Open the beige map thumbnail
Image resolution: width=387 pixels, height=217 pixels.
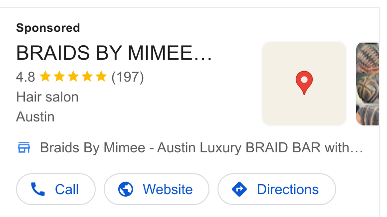point(304,84)
